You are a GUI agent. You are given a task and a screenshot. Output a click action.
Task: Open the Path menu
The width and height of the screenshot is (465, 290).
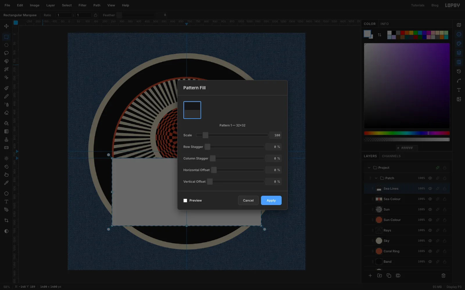pyautogui.click(x=97, y=5)
